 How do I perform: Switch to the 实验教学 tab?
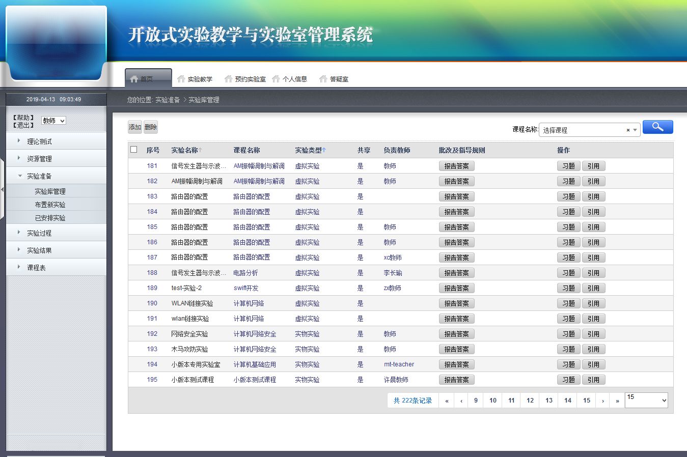(x=195, y=79)
